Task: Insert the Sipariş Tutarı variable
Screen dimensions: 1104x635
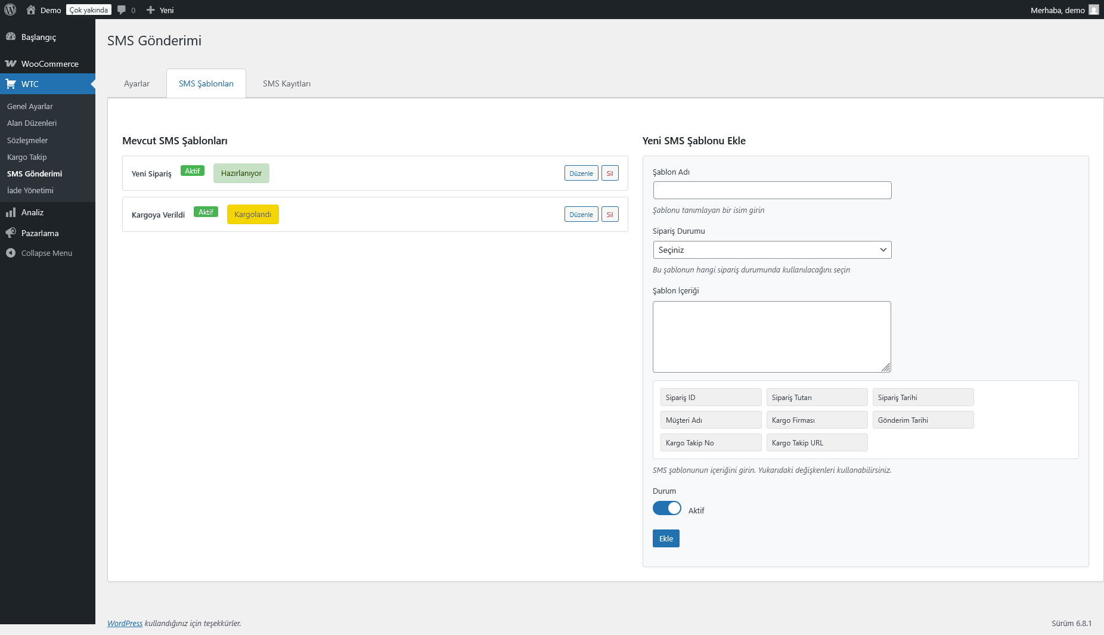Action: click(x=817, y=397)
